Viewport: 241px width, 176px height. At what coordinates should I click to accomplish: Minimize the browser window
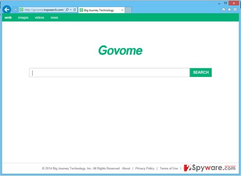tap(219, 3)
